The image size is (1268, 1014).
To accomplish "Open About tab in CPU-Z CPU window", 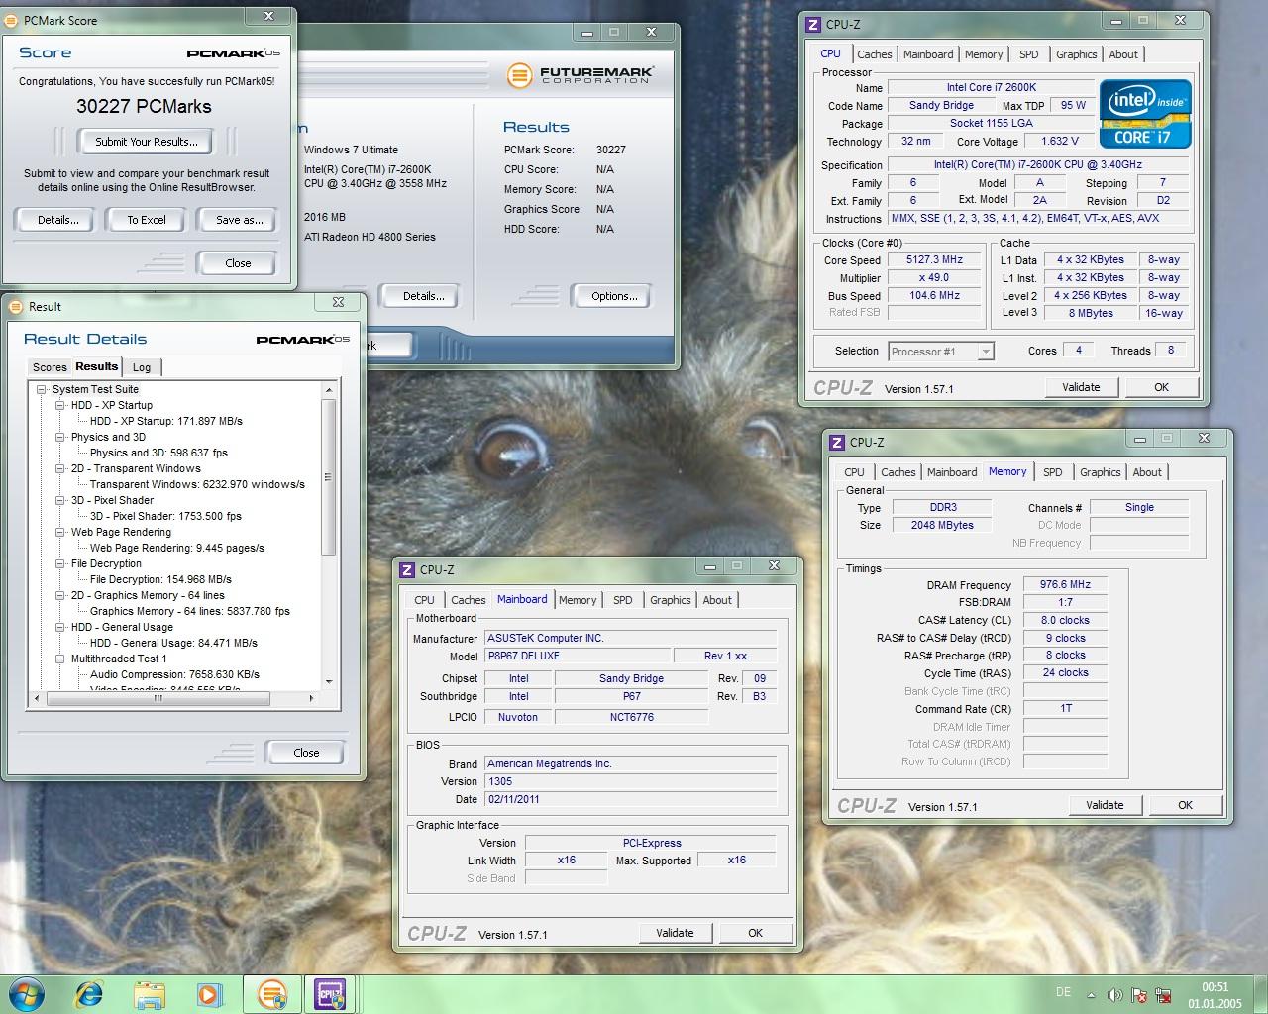I will pyautogui.click(x=1123, y=54).
